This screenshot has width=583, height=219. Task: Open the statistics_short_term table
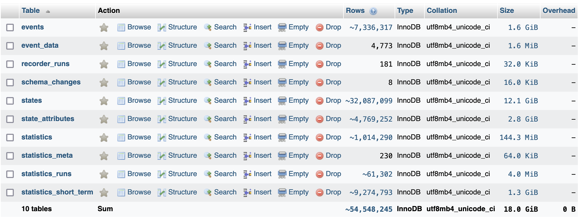pos(57,192)
